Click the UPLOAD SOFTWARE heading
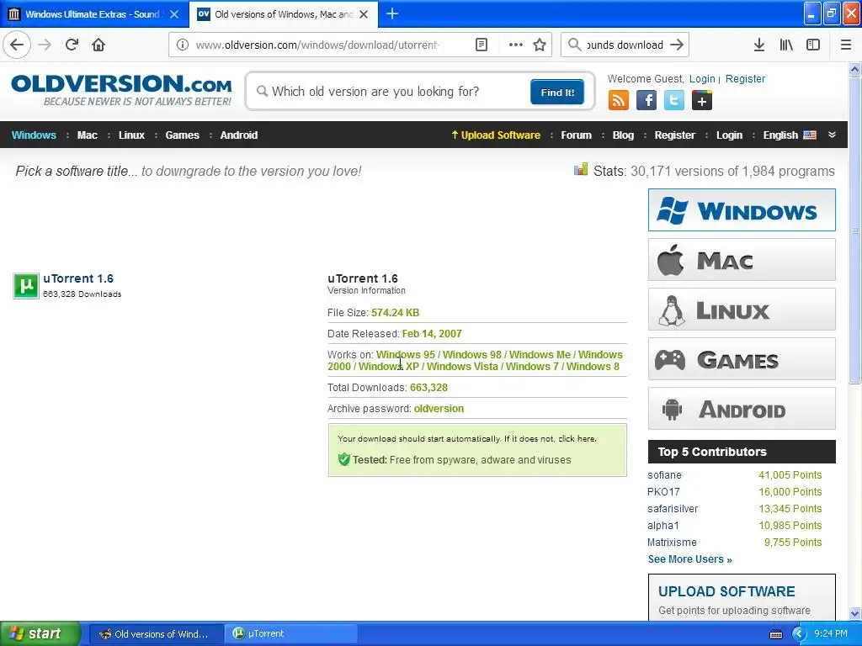 tap(726, 591)
